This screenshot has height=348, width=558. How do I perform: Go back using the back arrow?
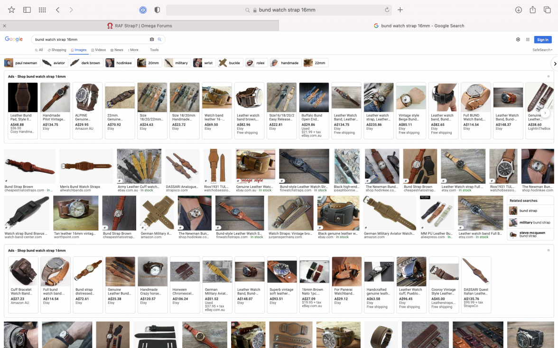pos(57,10)
